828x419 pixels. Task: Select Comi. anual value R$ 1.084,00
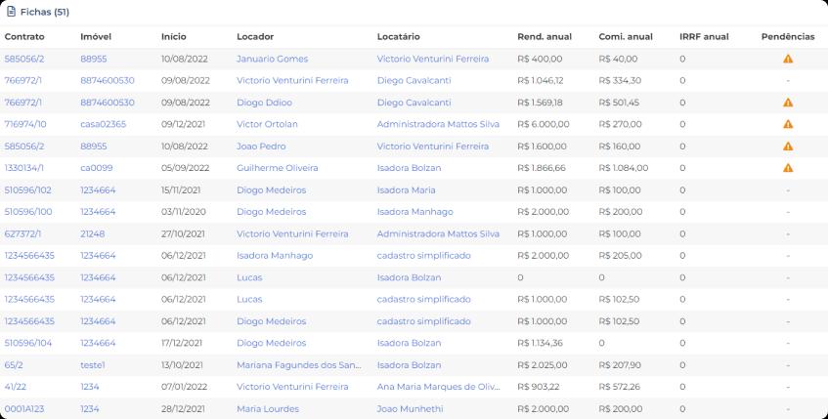[624, 168]
